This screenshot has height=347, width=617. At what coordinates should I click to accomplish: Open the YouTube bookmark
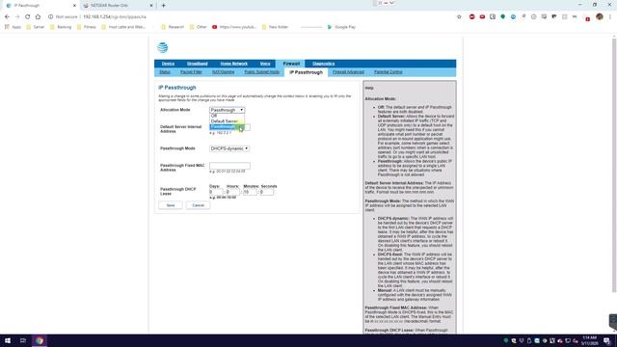(x=234, y=27)
